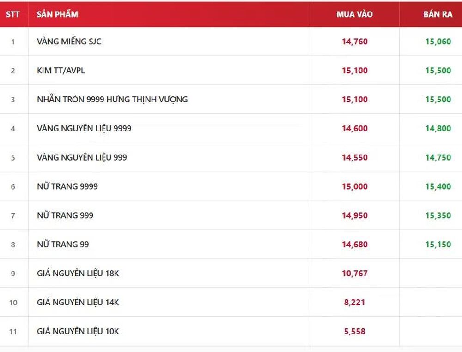Click NHẪN TRÒN 9999 HƯNG THỊNH VƯỢNG
This screenshot has width=462, height=352.
coord(112,100)
